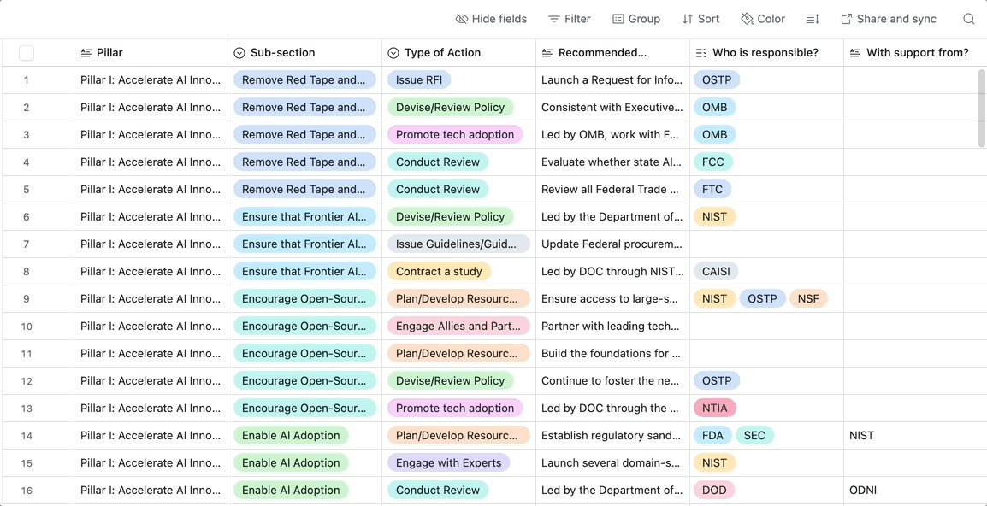Open the Group options

pos(636,19)
